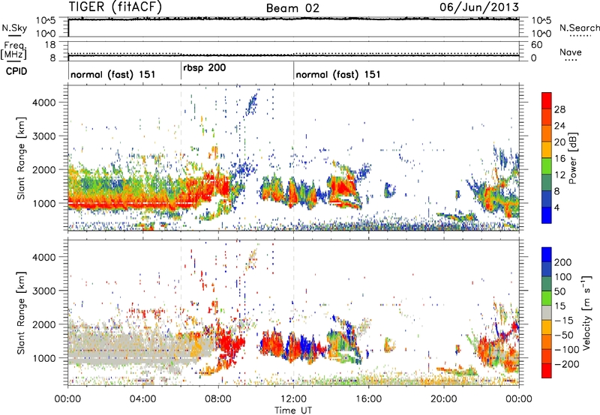Click the "20:00" time tick label

tap(443, 399)
